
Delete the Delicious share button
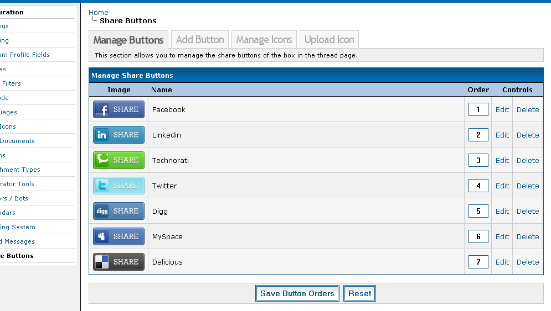(x=527, y=262)
